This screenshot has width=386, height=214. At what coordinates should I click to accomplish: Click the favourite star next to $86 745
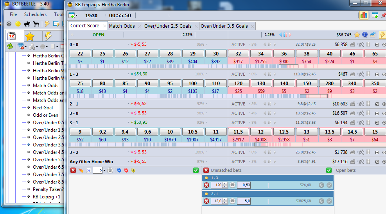coord(357,35)
